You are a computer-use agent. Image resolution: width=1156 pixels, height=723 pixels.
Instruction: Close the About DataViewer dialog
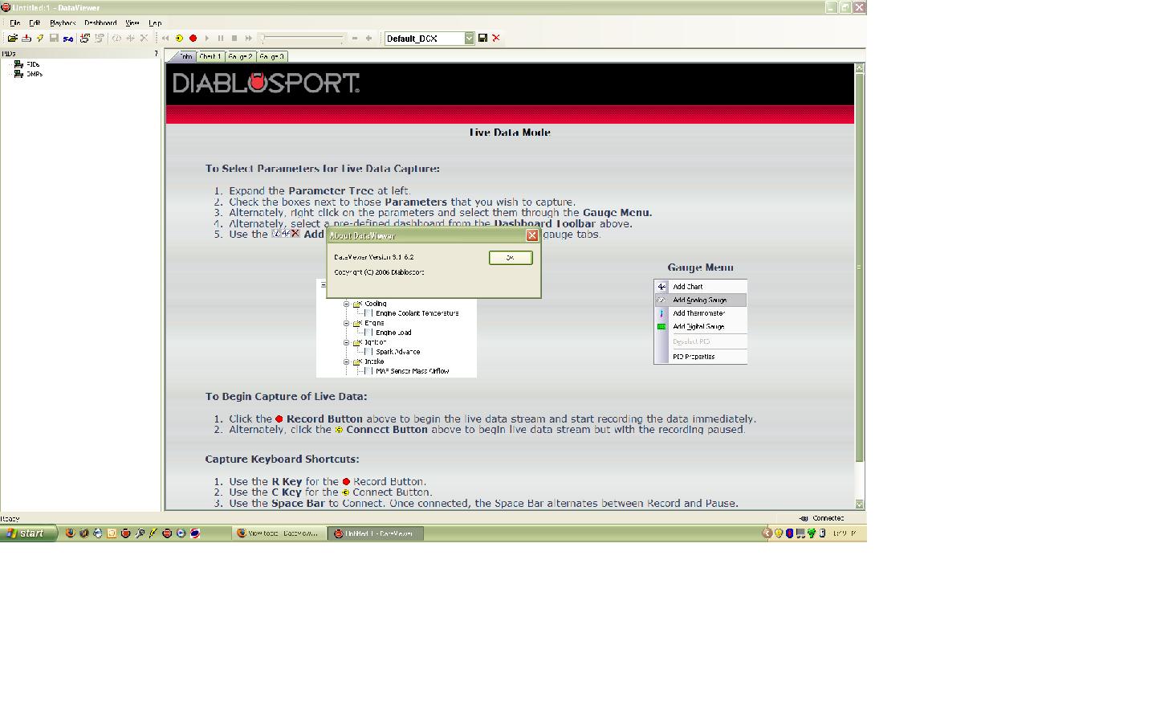[531, 235]
